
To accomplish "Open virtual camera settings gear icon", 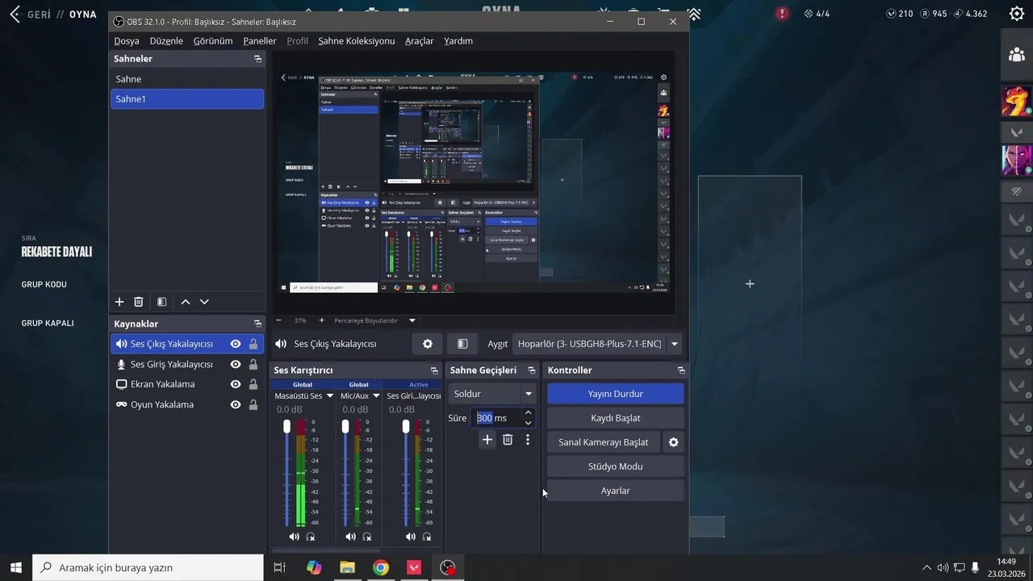I will coord(674,442).
